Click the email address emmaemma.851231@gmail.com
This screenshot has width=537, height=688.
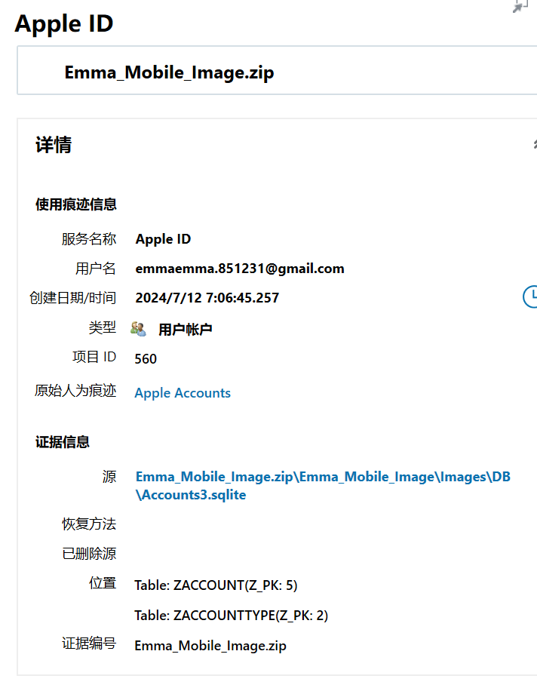240,268
